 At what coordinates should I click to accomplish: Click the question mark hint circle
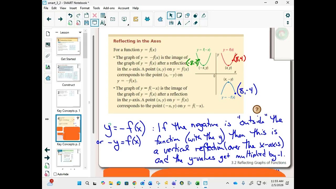(257, 109)
